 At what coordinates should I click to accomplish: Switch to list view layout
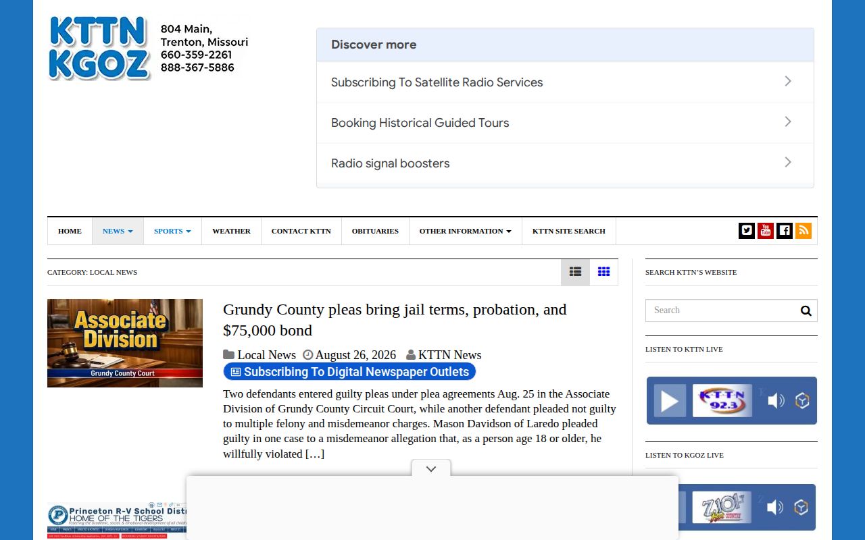tap(575, 272)
